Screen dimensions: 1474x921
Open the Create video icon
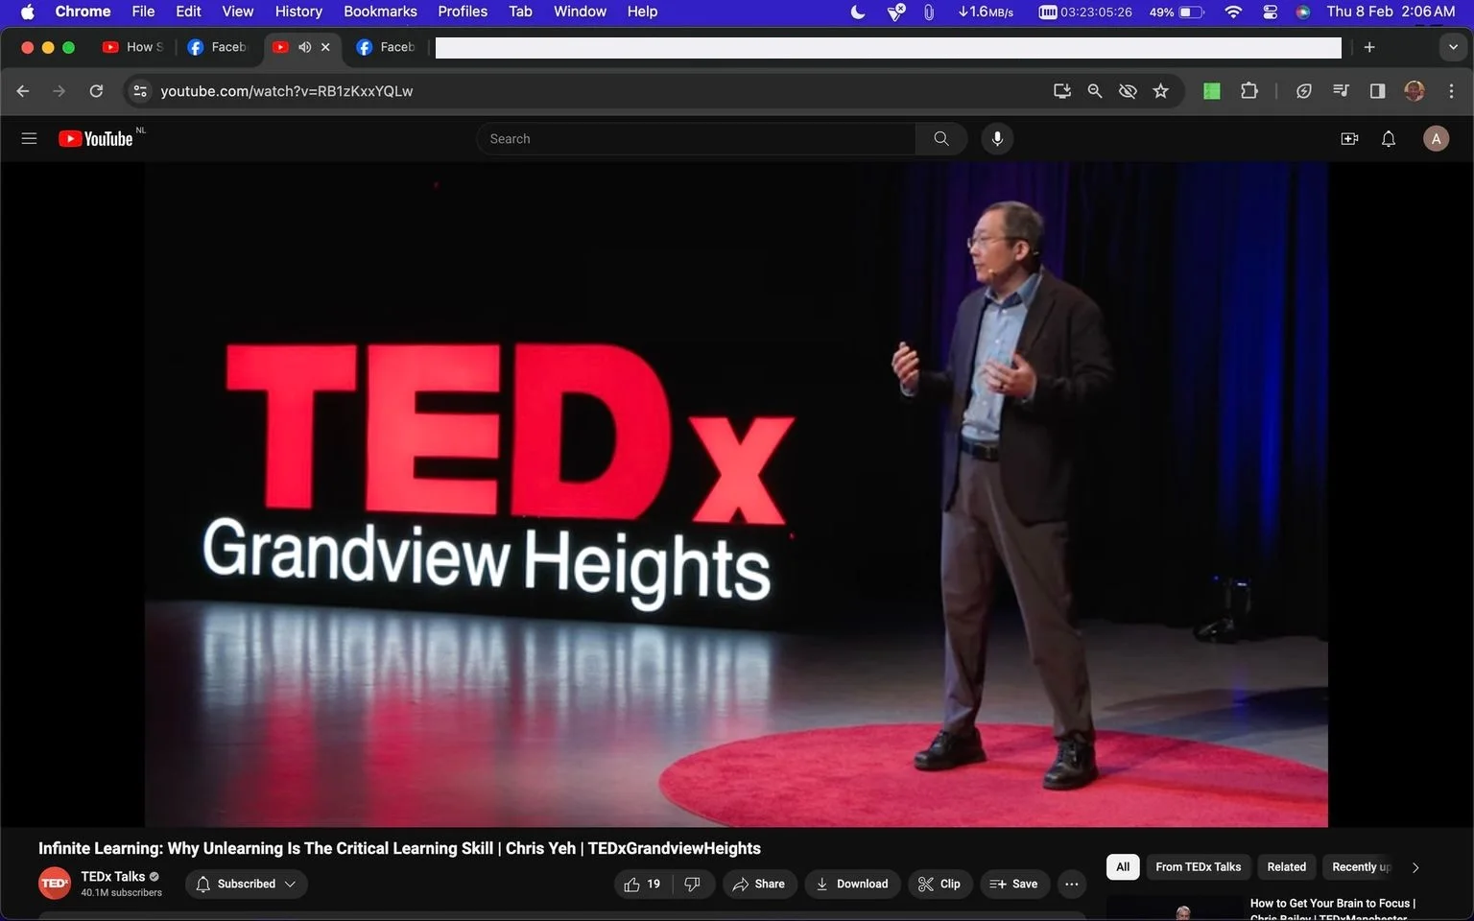pyautogui.click(x=1349, y=138)
